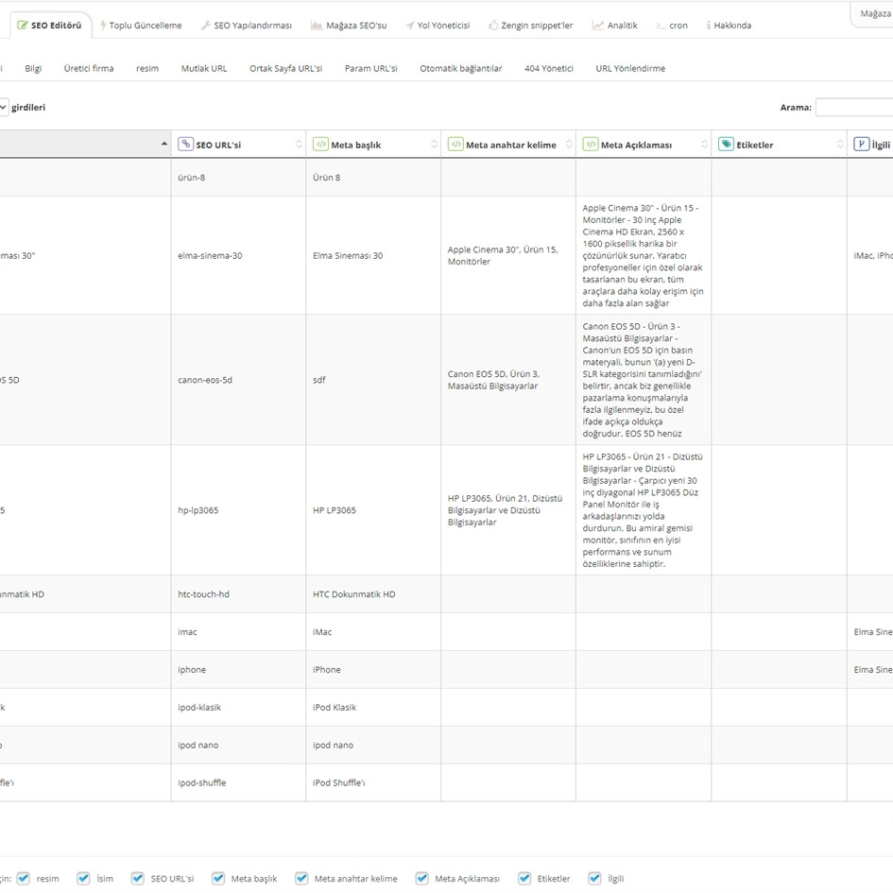This screenshot has height=893, width=893.
Task: Click the link icon in SEO URL'si header
Action: [185, 144]
